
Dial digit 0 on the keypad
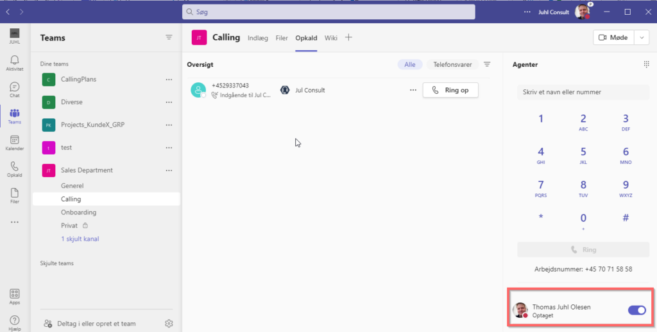pos(583,221)
